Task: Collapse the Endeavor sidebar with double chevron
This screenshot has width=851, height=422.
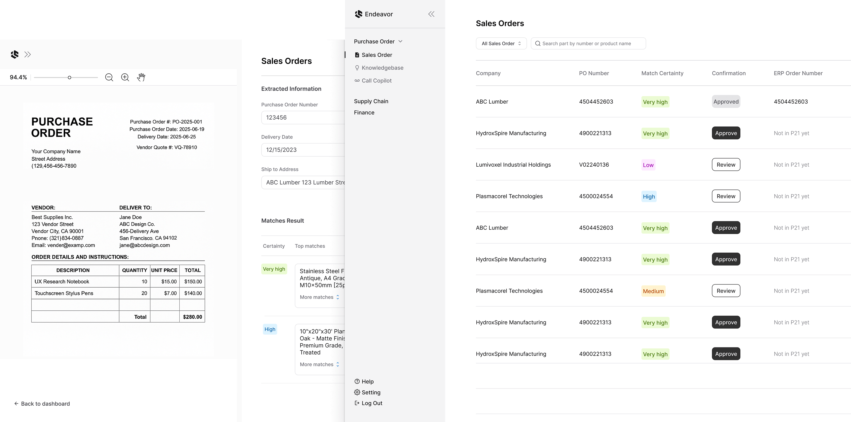Action: pos(431,14)
